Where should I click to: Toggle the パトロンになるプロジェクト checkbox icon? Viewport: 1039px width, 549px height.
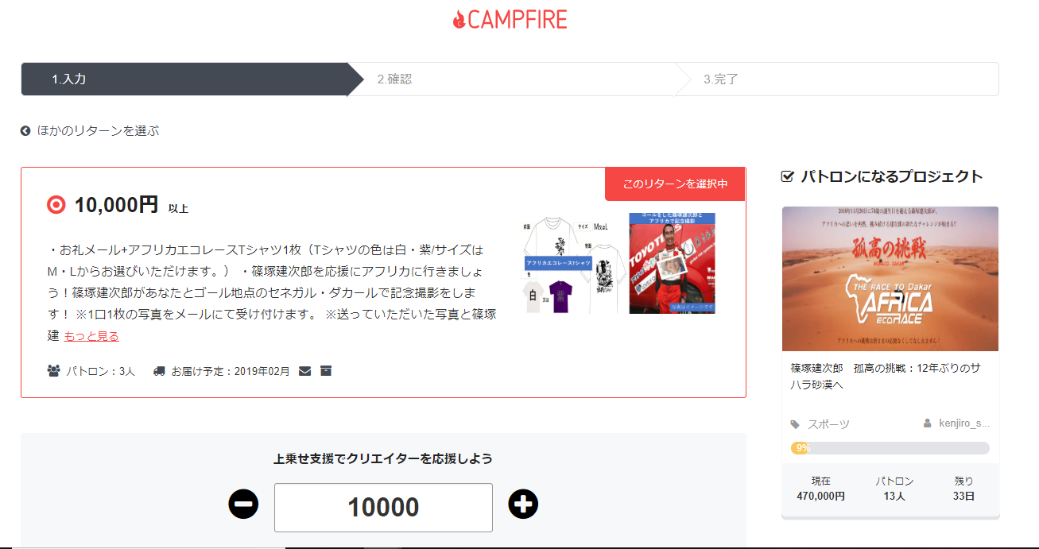pyautogui.click(x=788, y=176)
